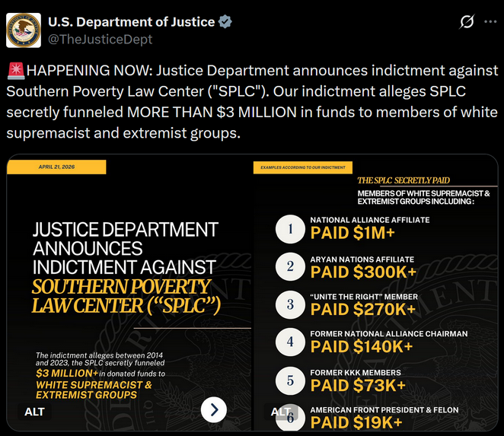Click the April 21, 2026 date banner

56,167
